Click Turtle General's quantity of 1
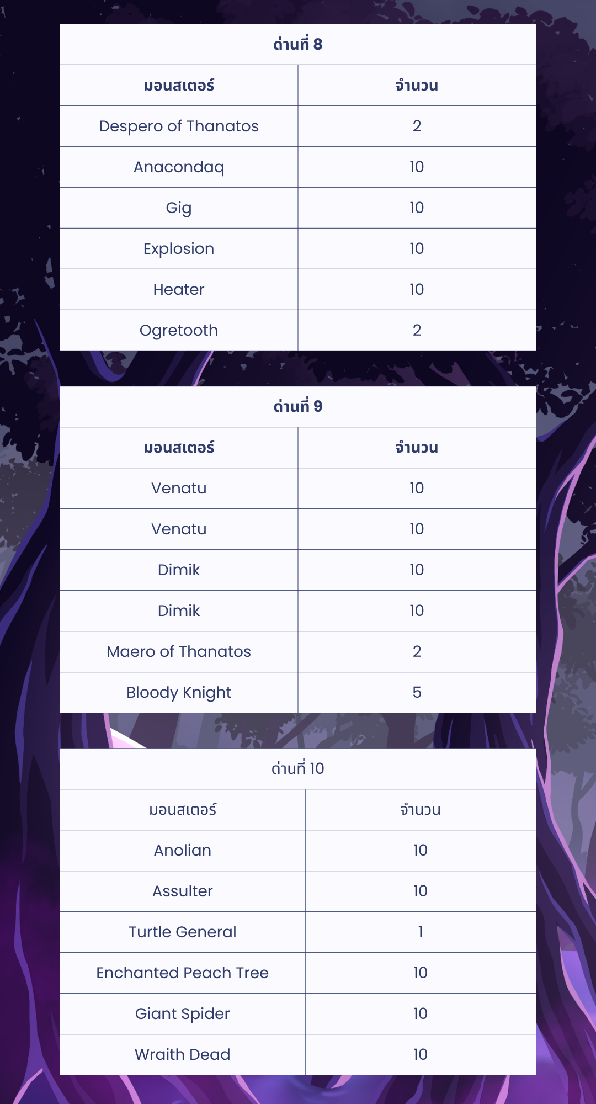The width and height of the screenshot is (596, 1104). coord(420,932)
